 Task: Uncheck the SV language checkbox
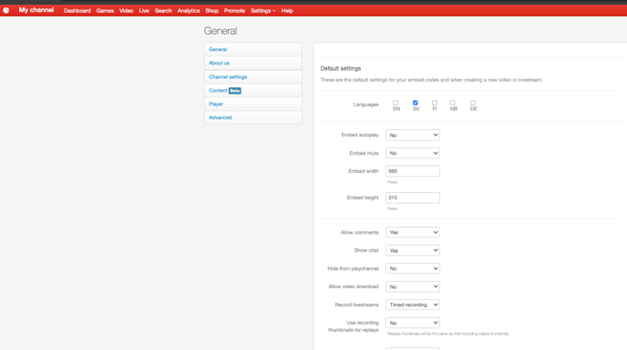[415, 103]
